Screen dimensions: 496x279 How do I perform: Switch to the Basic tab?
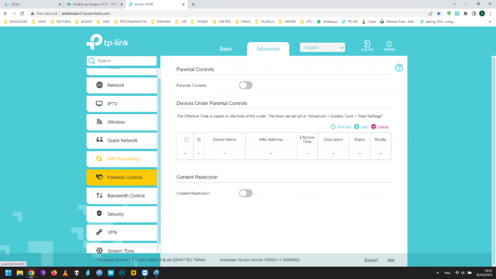[226, 49]
